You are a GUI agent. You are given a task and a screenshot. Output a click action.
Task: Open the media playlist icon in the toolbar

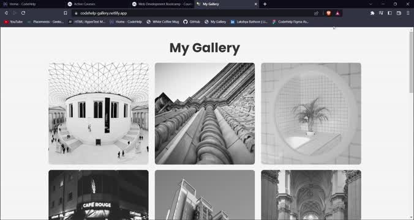tap(381, 13)
